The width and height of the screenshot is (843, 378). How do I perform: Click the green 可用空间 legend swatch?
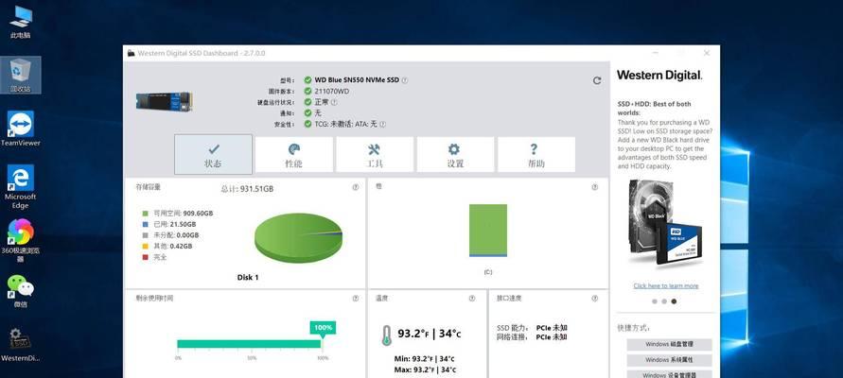[x=145, y=214]
